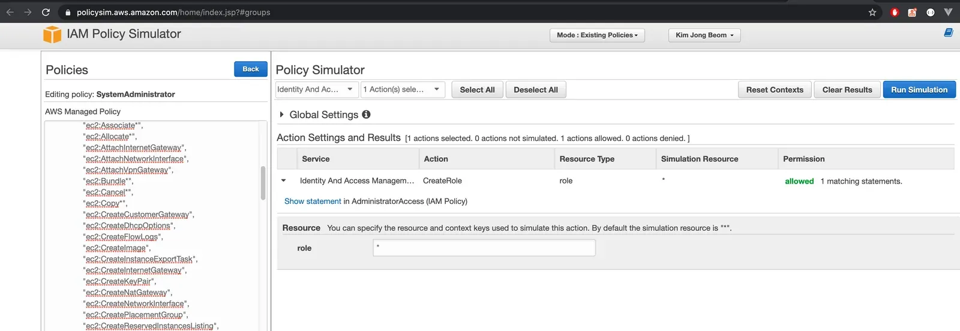Click the Show statement link
Image resolution: width=960 pixels, height=331 pixels.
(313, 201)
